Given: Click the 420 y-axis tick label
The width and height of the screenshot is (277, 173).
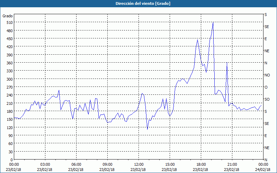Looking at the screenshot, I should click(x=10, y=47).
